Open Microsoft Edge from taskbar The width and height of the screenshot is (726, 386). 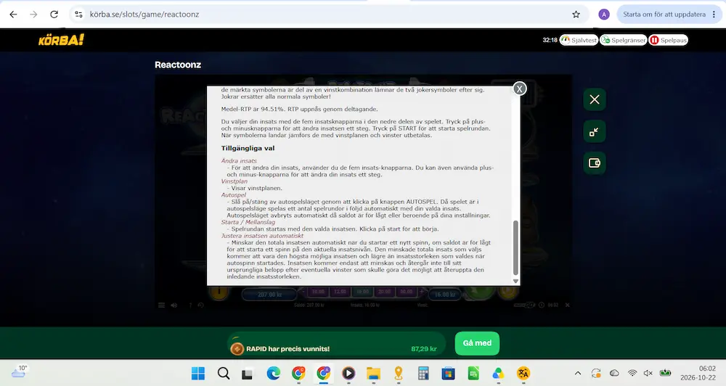point(273,373)
